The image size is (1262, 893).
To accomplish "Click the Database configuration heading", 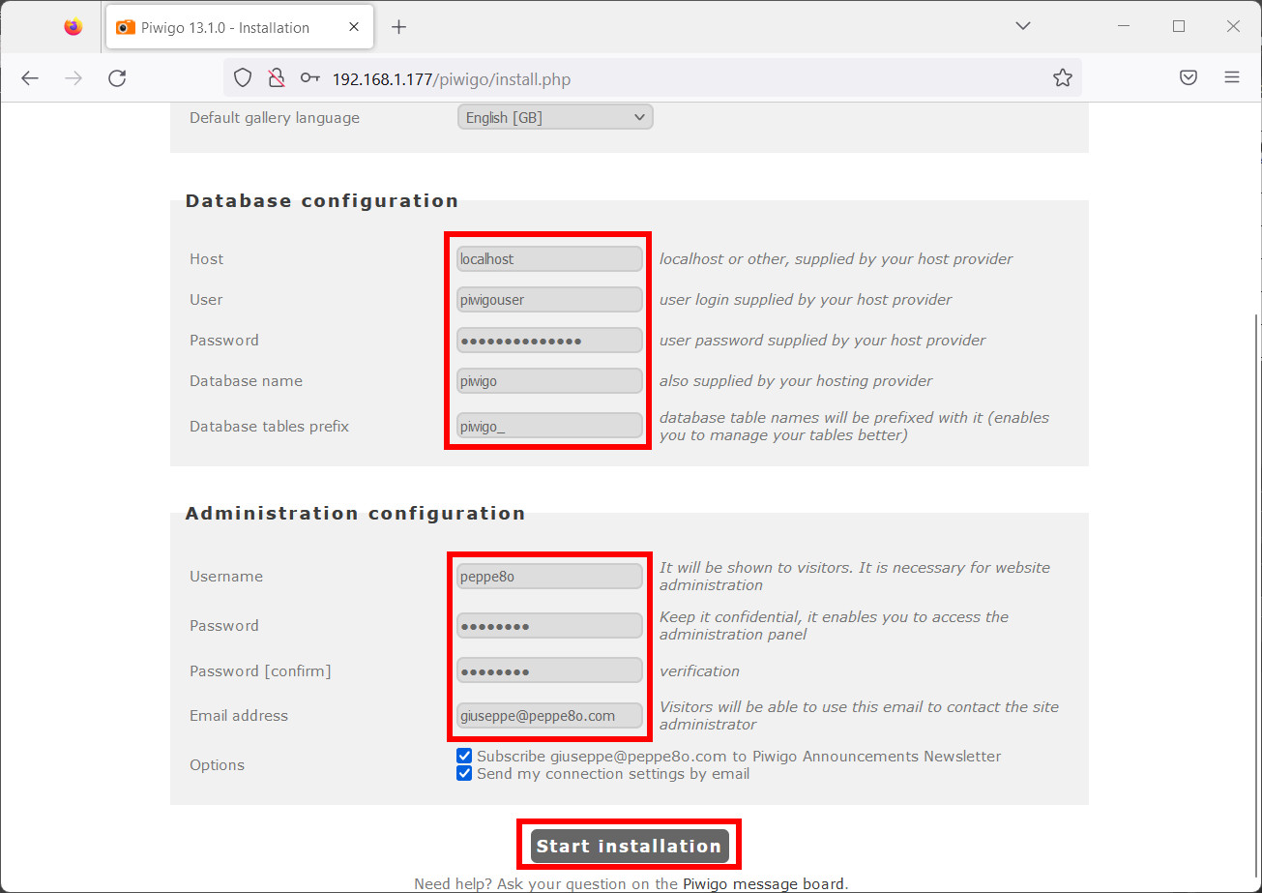I will [x=322, y=201].
